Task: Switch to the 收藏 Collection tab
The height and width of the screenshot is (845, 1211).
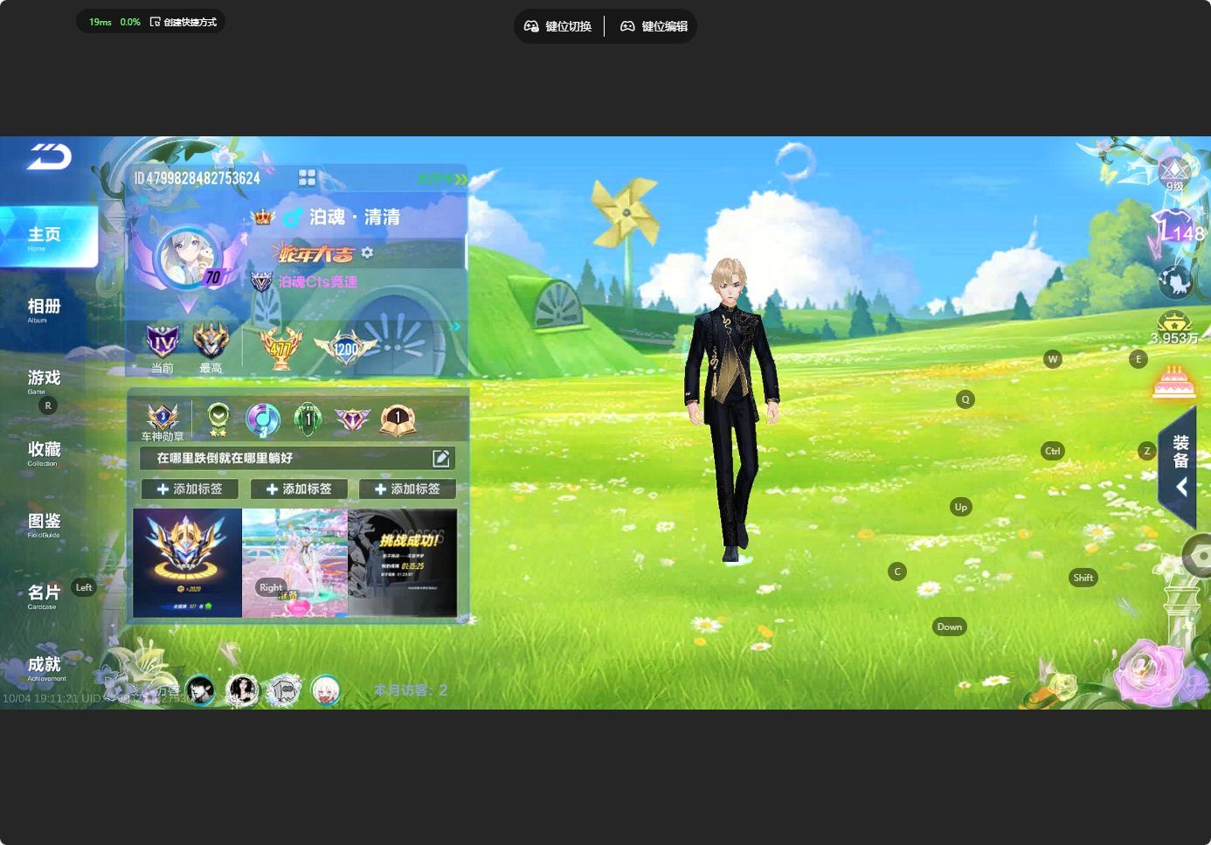Action: pyautogui.click(x=44, y=452)
